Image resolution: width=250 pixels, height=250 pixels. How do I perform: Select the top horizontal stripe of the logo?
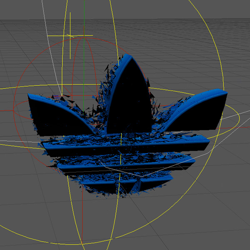click(x=126, y=146)
